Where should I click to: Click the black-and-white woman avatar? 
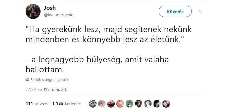point(157,104)
